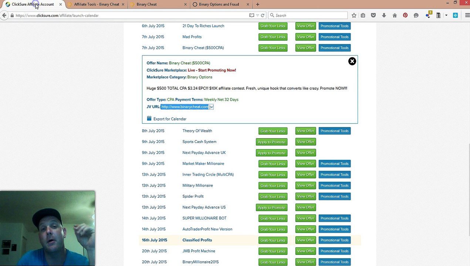Screen dimensions: 470x266
Task: Close the ClickSure Affiliate Account tab
Action: 61,4
